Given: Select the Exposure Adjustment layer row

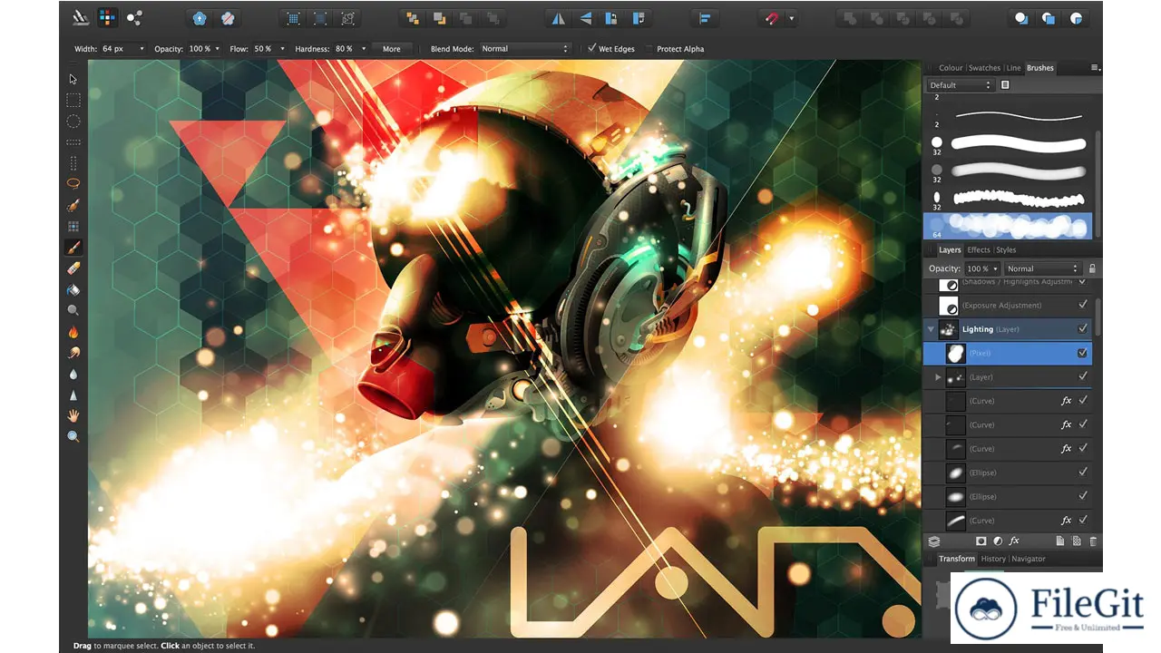Looking at the screenshot, I should pyautogui.click(x=1008, y=306).
